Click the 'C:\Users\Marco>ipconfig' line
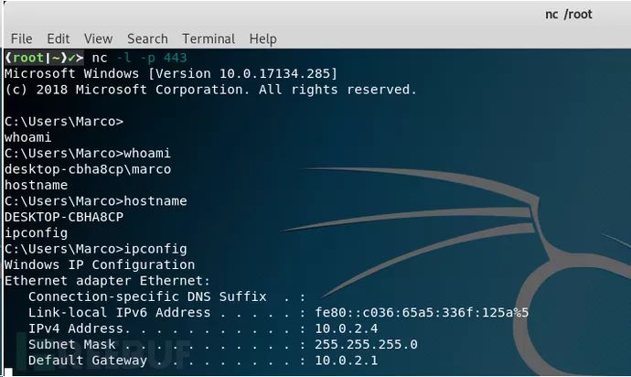The image size is (631, 377). 95,249
